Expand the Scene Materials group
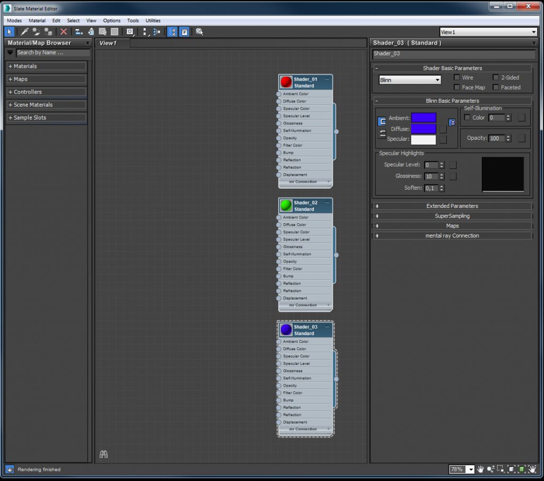Viewport: 544px width, 481px height. tap(46, 105)
